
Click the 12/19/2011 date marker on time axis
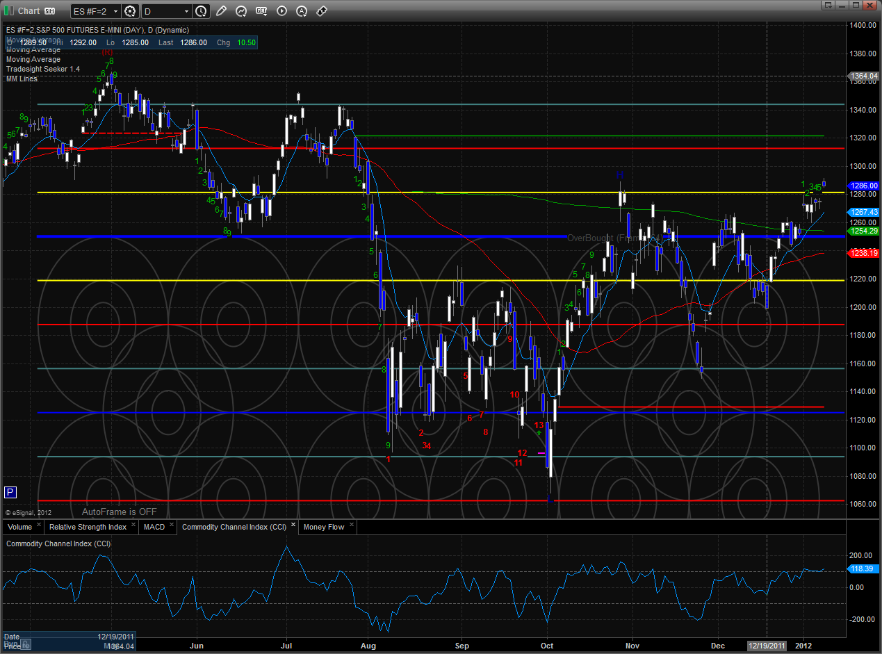(767, 646)
